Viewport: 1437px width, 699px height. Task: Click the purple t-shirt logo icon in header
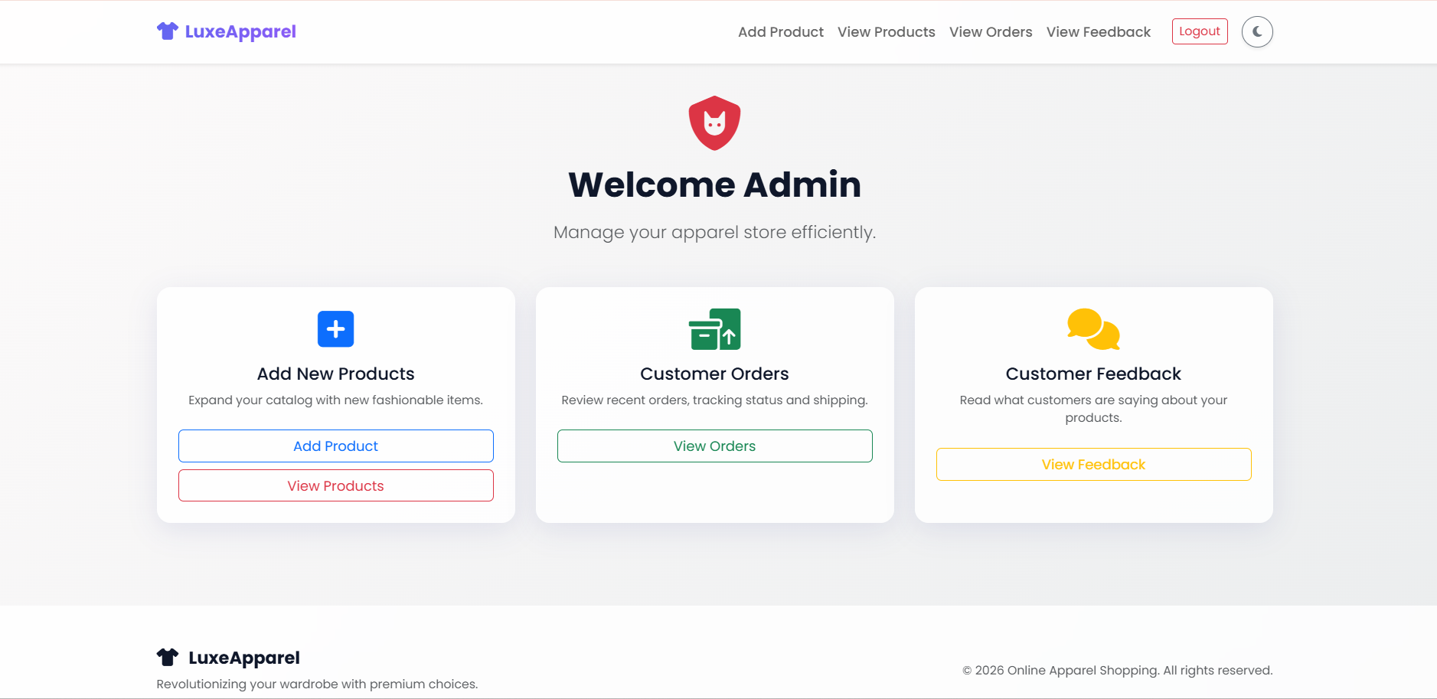coord(168,31)
